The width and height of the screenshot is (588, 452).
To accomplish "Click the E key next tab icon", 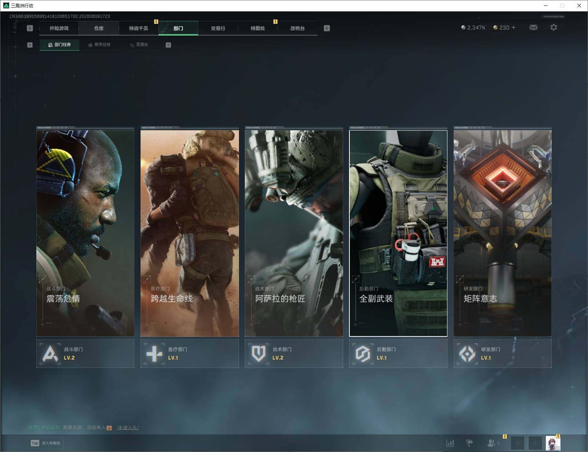I will (327, 28).
